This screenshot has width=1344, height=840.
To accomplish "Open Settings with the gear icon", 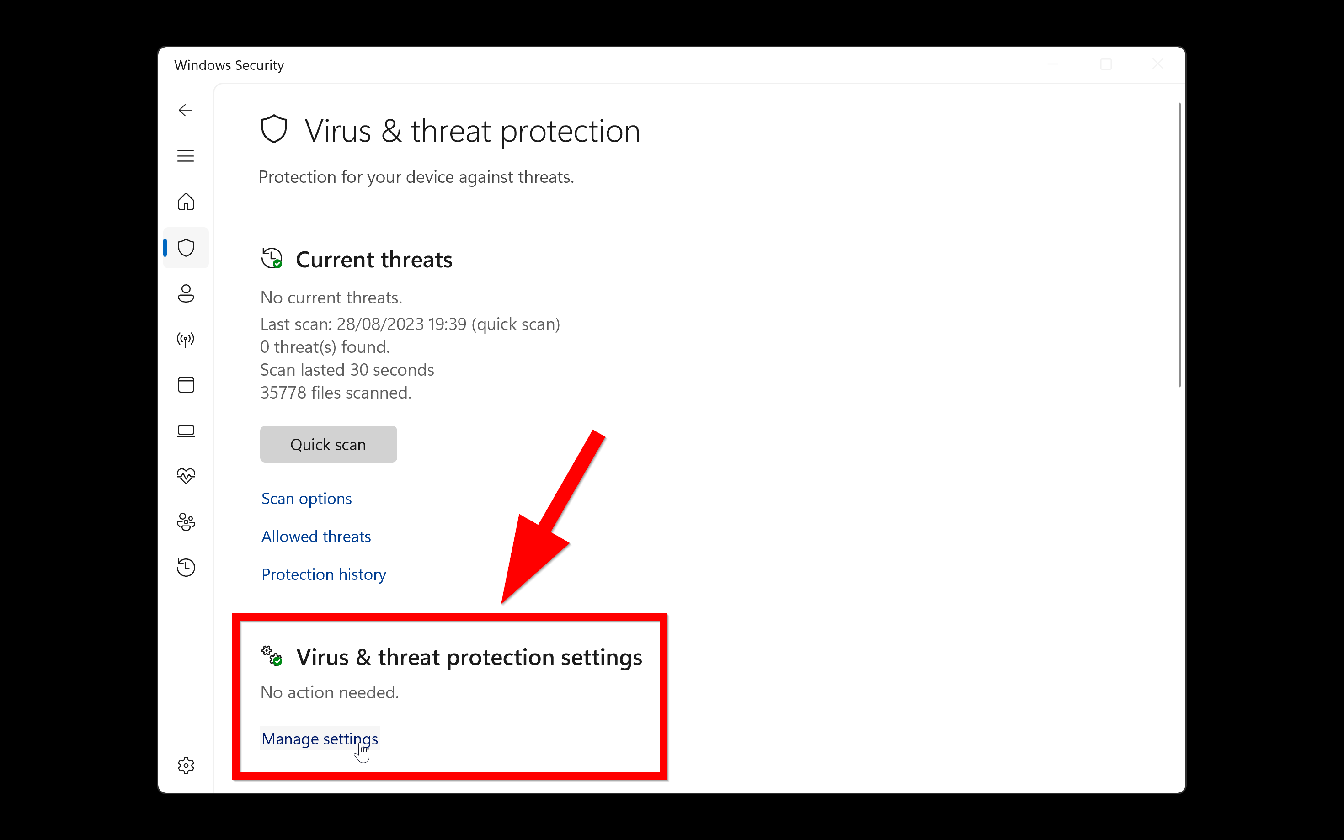I will (x=186, y=766).
